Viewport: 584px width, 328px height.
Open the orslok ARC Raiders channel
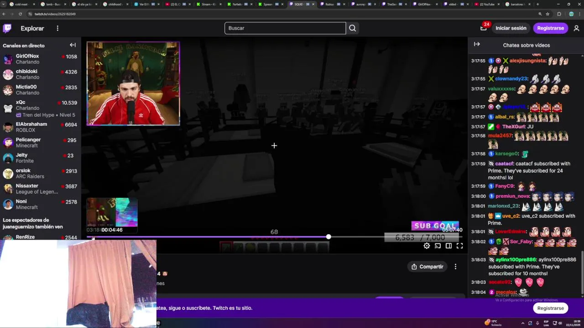coord(41,174)
